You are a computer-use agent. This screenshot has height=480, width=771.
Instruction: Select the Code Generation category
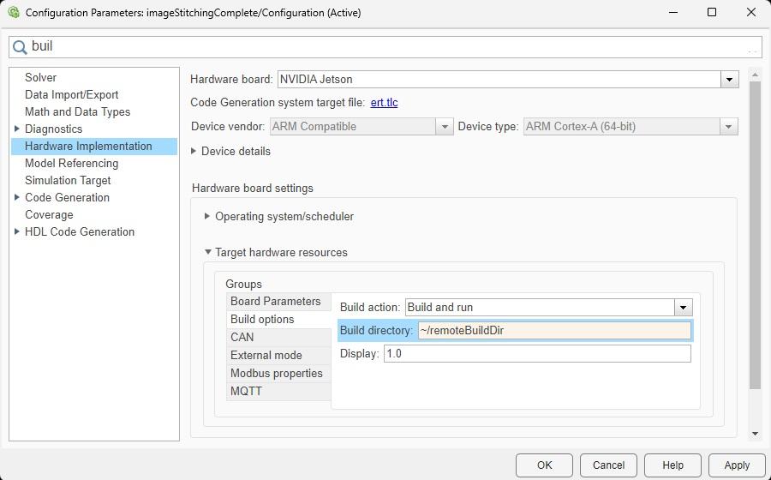[68, 198]
